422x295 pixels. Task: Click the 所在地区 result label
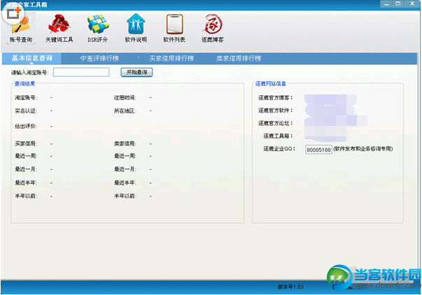(125, 110)
